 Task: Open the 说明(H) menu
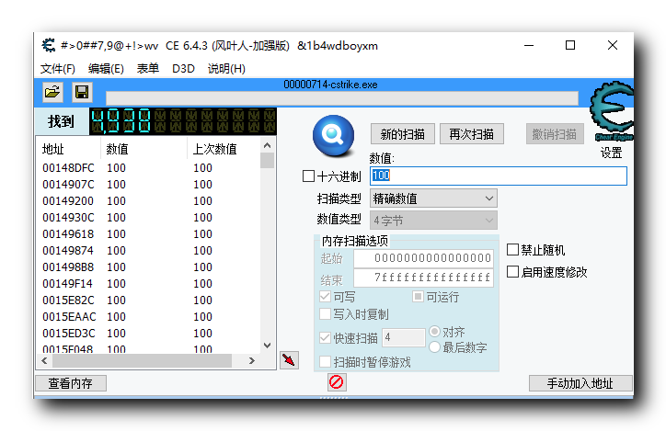[226, 69]
